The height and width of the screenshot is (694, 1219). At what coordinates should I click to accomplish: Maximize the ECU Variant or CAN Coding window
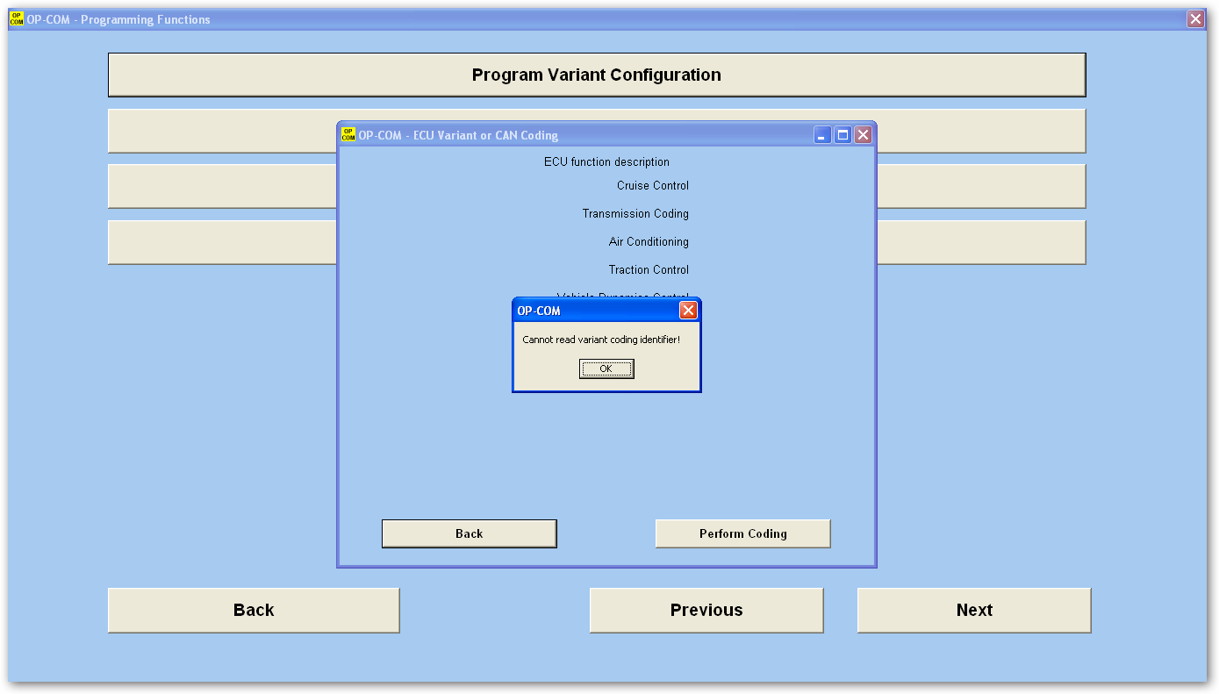[843, 135]
